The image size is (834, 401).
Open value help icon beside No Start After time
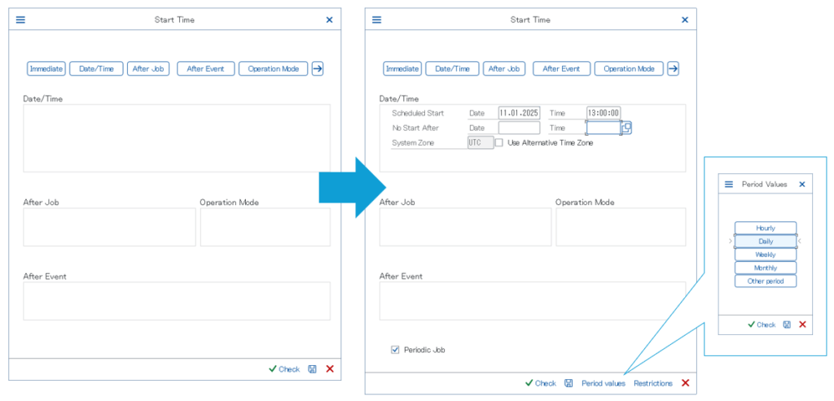coord(626,128)
